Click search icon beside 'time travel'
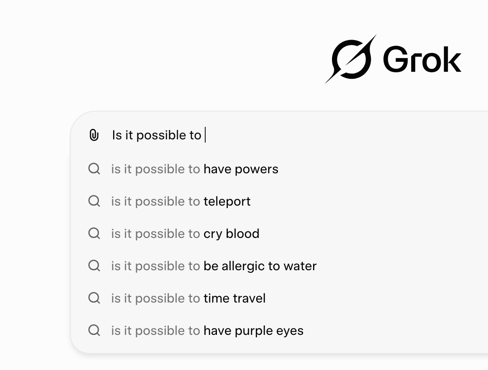 (94, 298)
